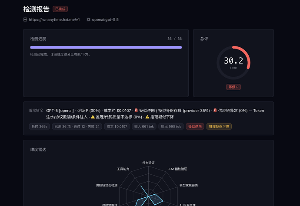Click the 检测报告 page title
This screenshot has width=300, height=206.
[x=37, y=9]
